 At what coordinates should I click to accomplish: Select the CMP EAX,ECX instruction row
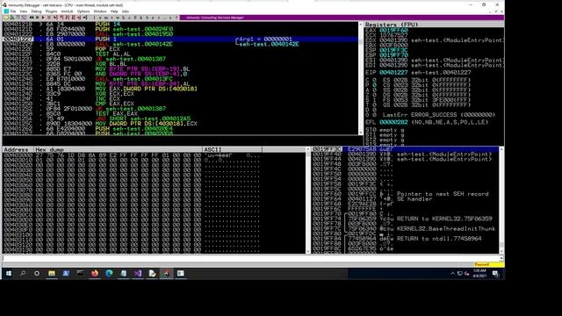(x=181, y=104)
